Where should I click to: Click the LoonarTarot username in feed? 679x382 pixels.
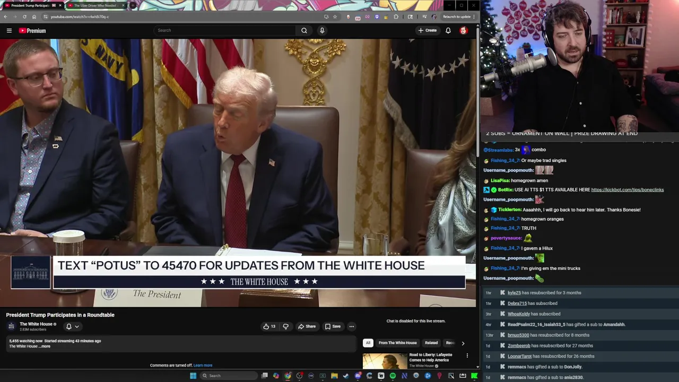click(519, 357)
